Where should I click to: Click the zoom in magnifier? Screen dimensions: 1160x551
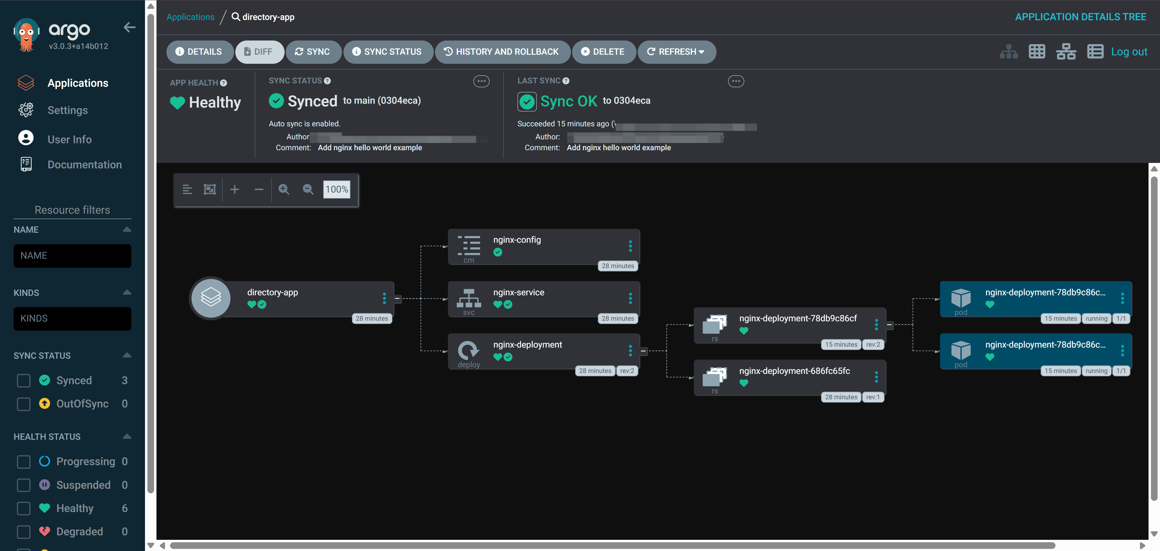pyautogui.click(x=284, y=189)
